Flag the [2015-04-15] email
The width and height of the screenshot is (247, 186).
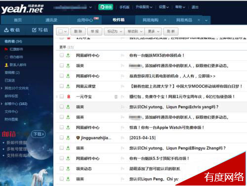point(123,138)
